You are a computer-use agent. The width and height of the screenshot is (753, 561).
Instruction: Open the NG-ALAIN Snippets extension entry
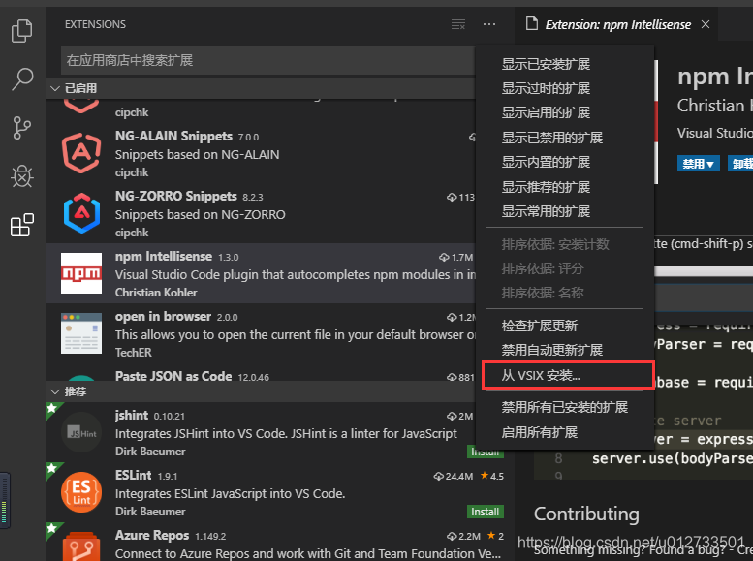pos(261,154)
